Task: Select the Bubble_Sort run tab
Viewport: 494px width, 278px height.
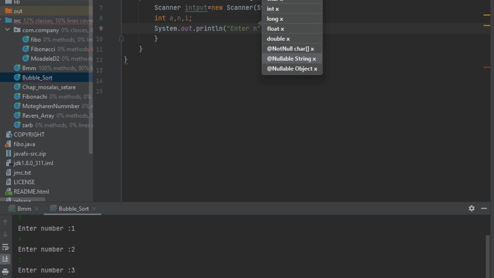Action: click(x=73, y=209)
